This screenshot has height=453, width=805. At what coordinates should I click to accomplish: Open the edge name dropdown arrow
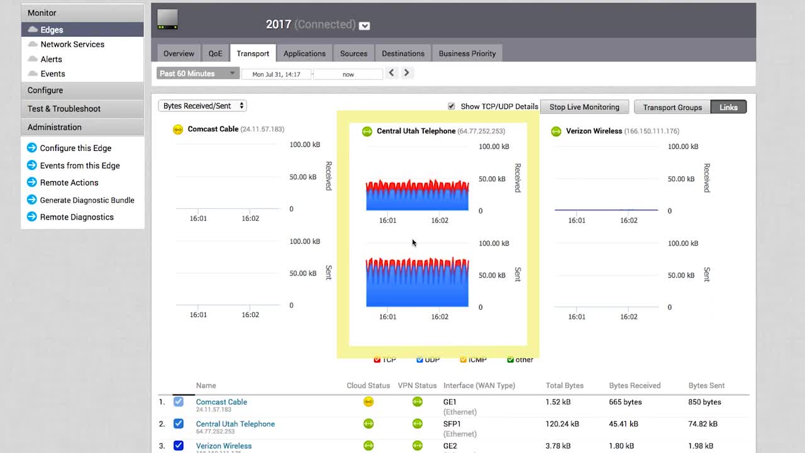(364, 26)
